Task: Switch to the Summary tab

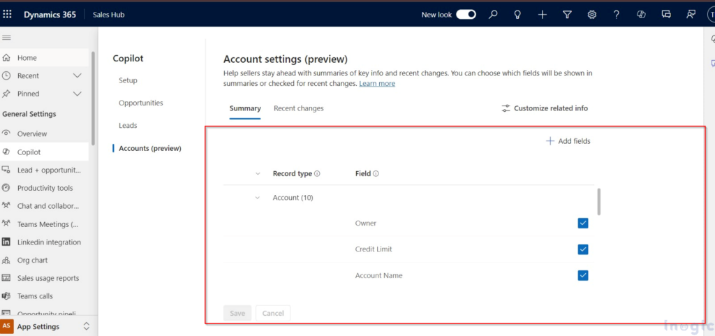Action: pyautogui.click(x=245, y=108)
